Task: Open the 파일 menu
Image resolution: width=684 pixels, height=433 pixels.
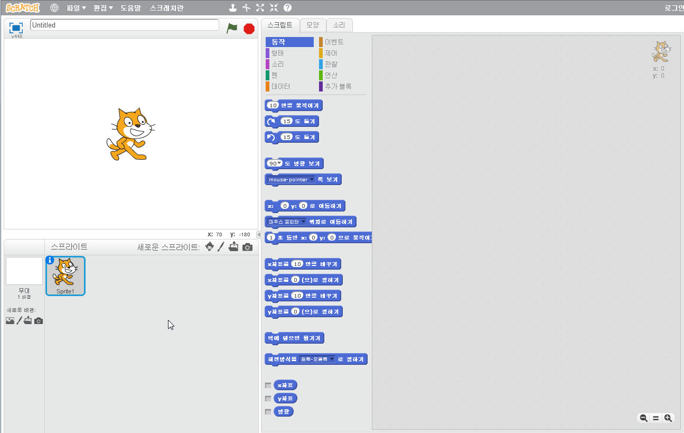Action: pos(76,8)
